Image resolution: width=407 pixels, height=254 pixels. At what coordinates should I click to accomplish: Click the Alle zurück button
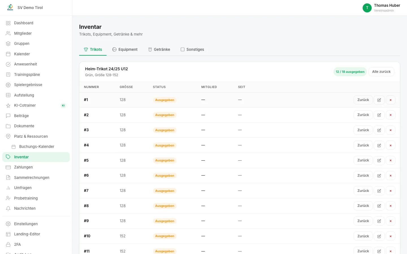coord(381,72)
